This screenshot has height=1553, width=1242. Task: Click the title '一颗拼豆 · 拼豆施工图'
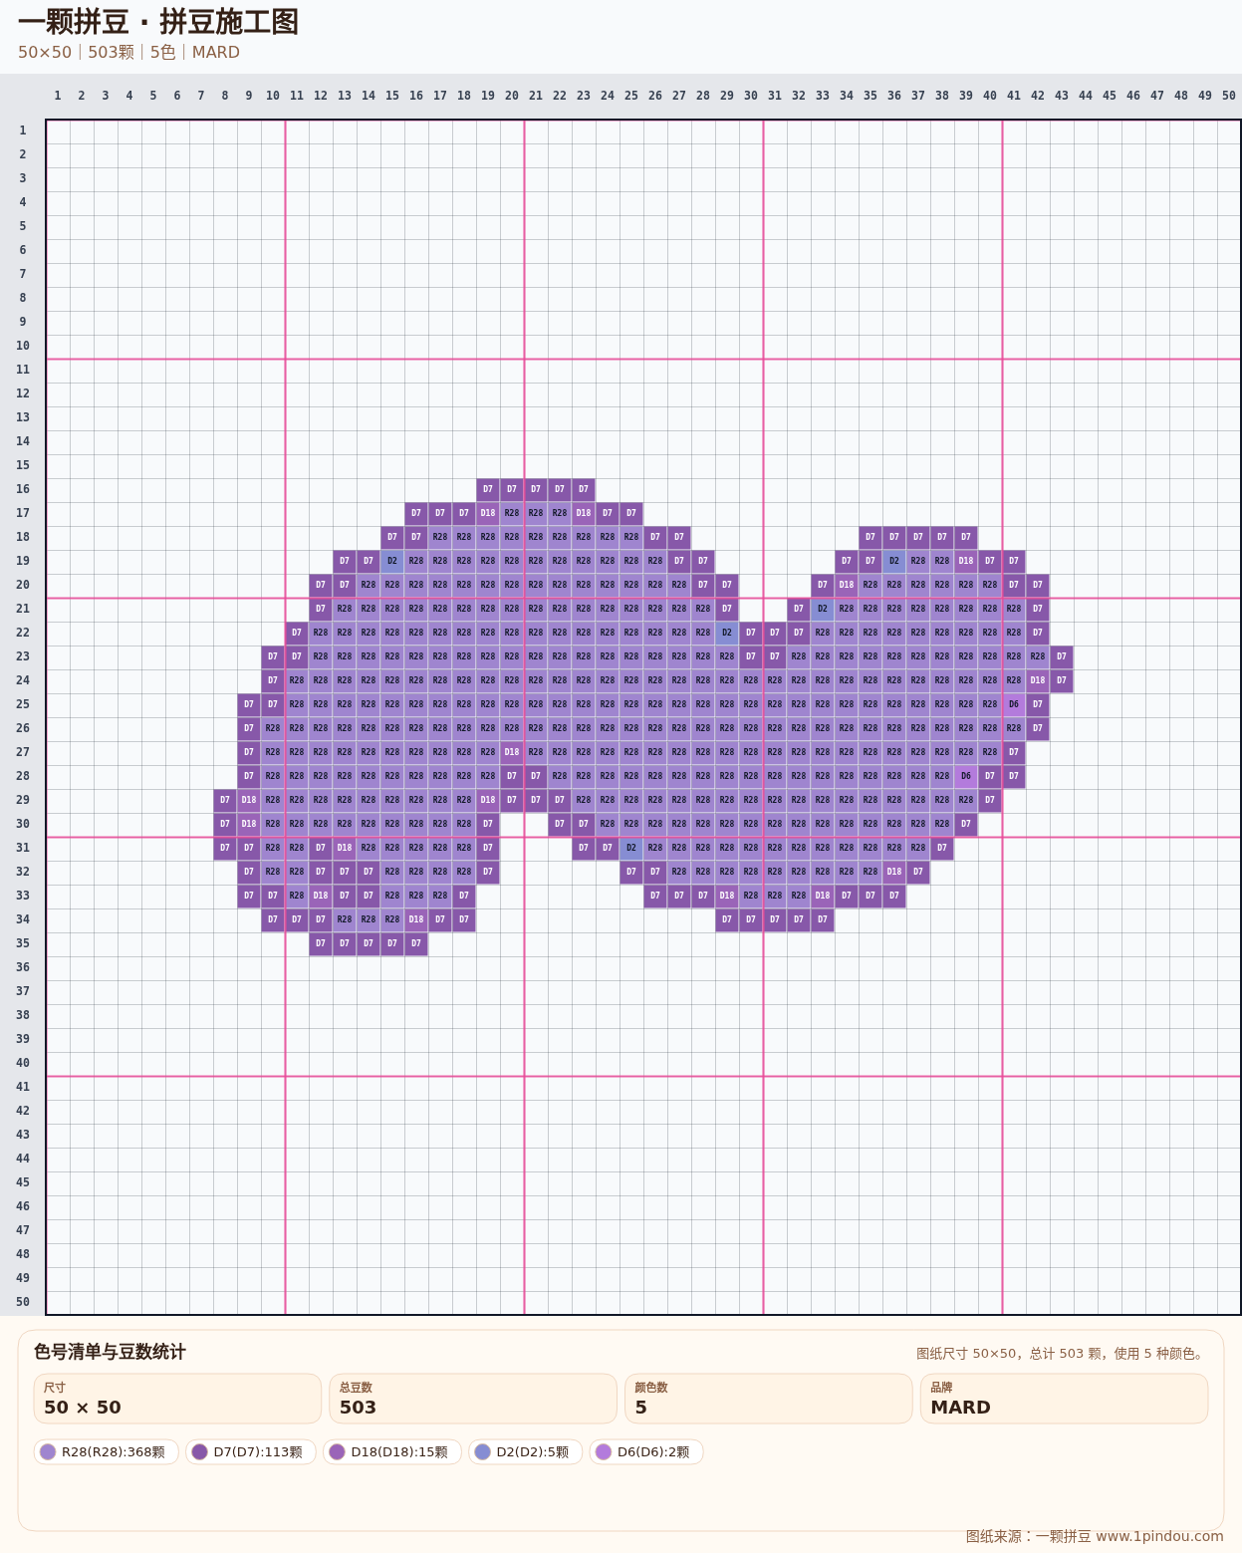(x=158, y=21)
